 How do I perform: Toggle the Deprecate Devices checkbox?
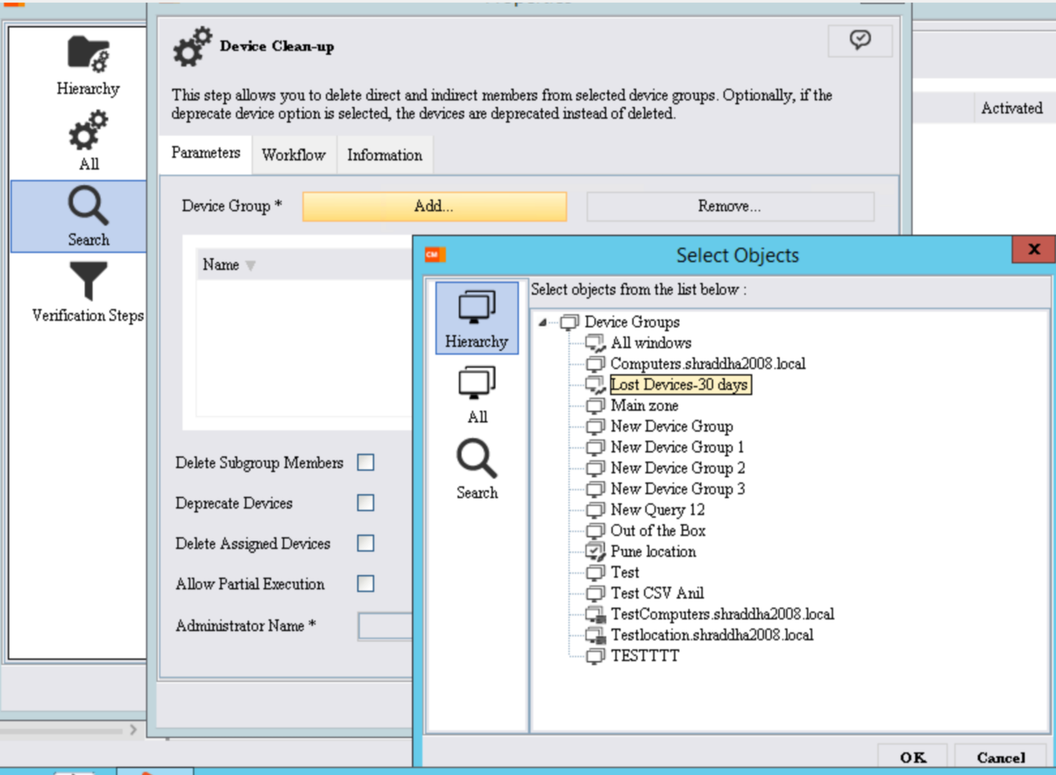366,503
